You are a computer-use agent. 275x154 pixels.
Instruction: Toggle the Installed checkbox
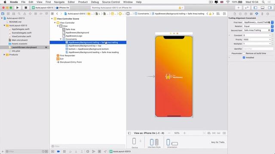point(244,57)
